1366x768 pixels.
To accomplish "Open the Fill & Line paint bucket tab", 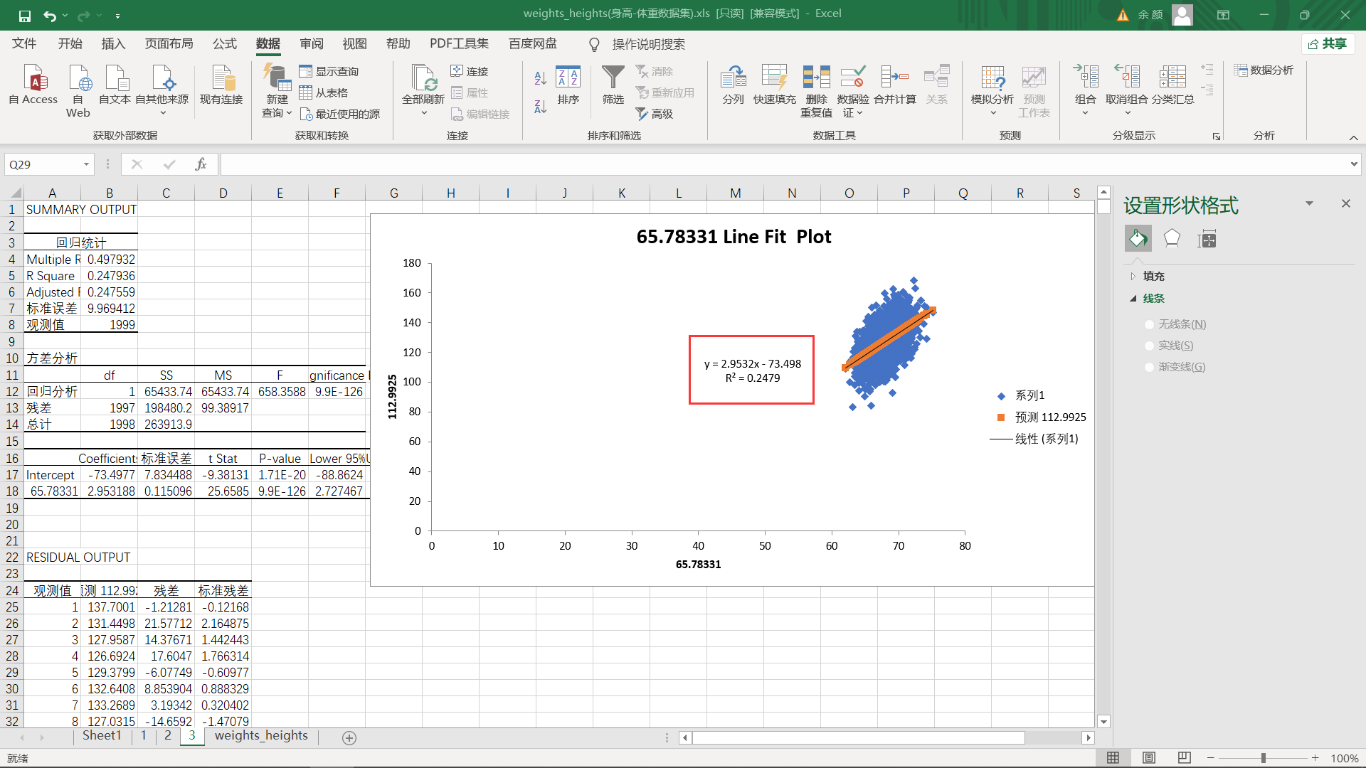I will click(x=1138, y=239).
